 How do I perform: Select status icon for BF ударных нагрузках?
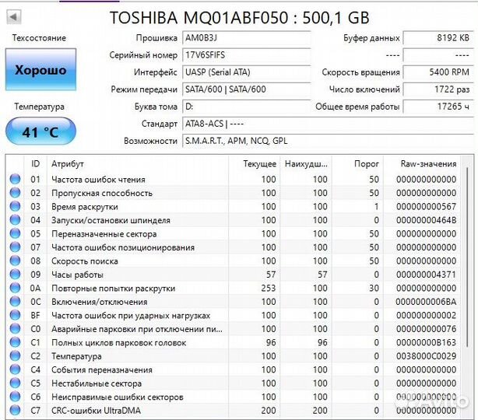[x=15, y=315]
